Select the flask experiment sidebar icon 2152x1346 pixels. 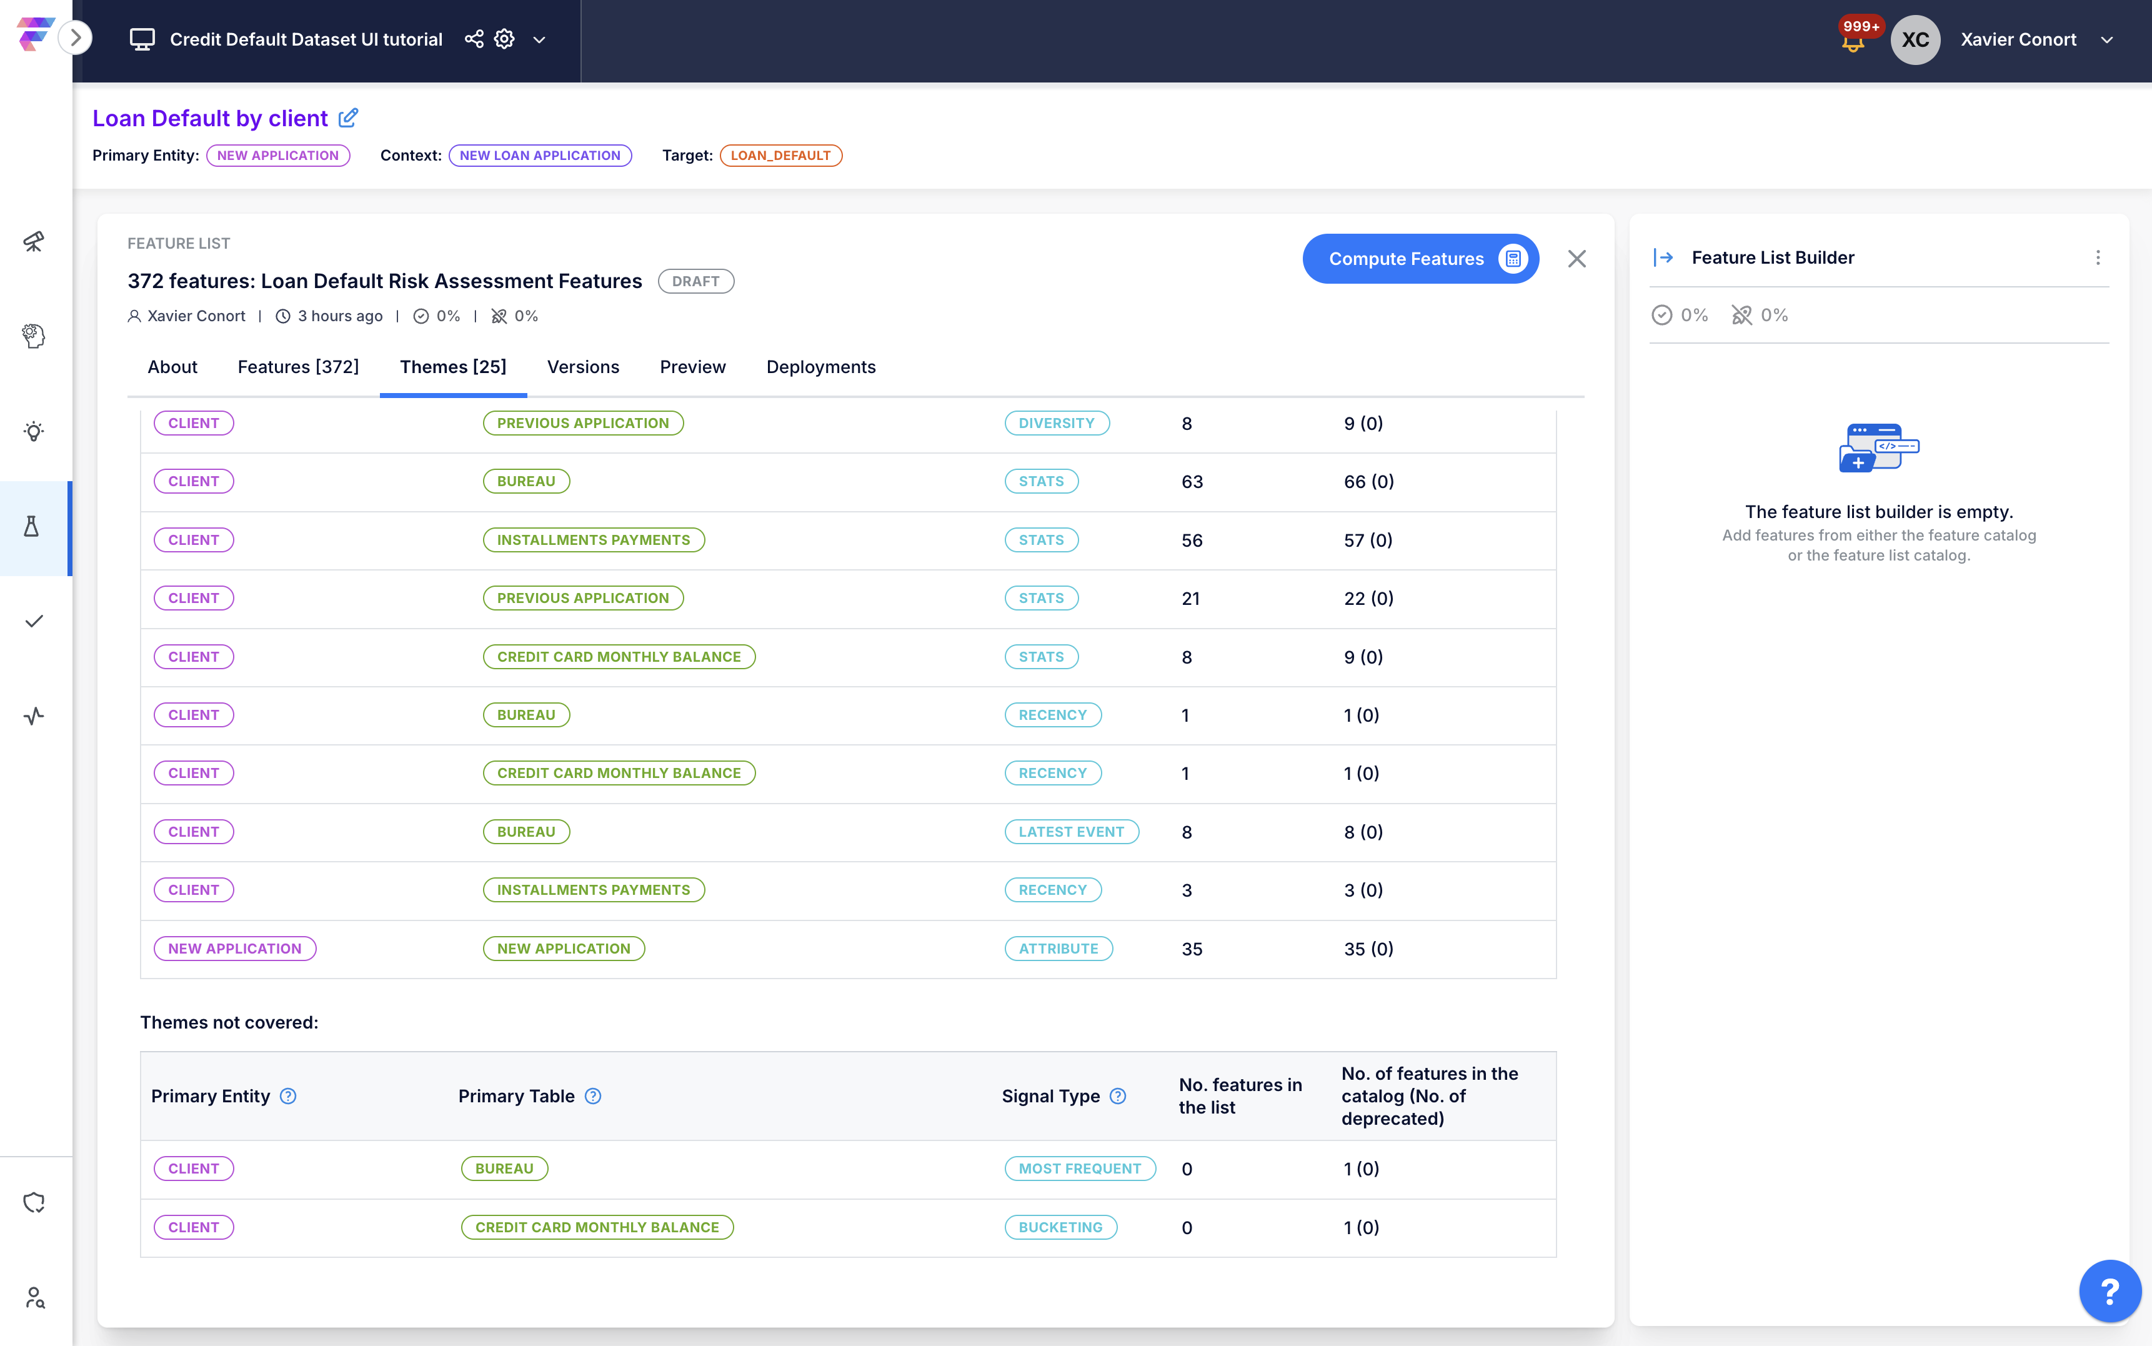pyautogui.click(x=32, y=526)
